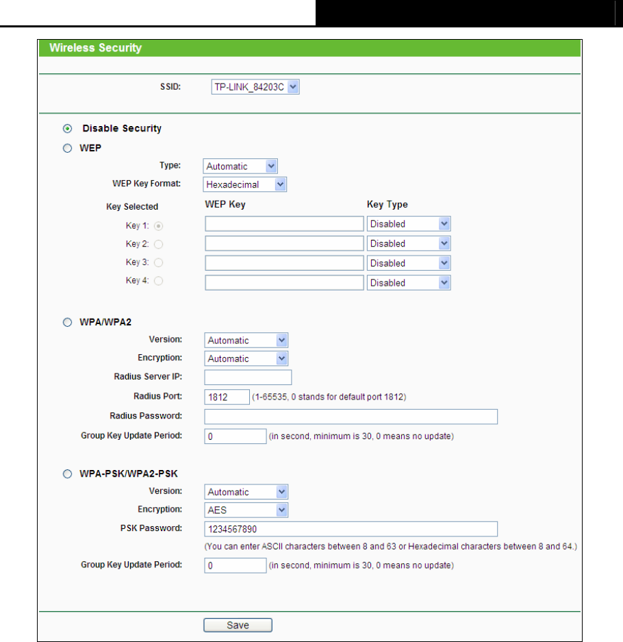Viewport: 623px width, 642px height.
Task: Focus the Key 4 WEP Key field
Action: [x=284, y=282]
